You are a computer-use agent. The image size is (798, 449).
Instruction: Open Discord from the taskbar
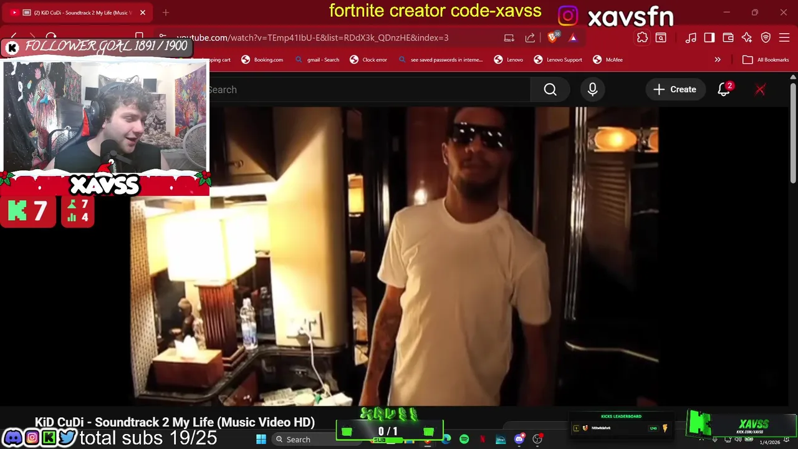pos(519,440)
